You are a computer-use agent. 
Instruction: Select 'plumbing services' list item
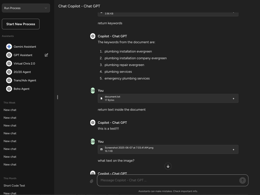pyautogui.click(x=118, y=72)
